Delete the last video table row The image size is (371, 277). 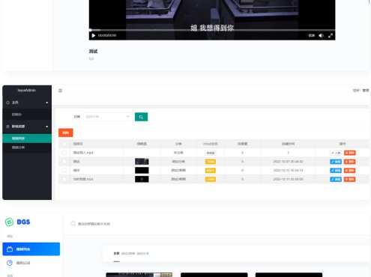pyautogui.click(x=350, y=179)
